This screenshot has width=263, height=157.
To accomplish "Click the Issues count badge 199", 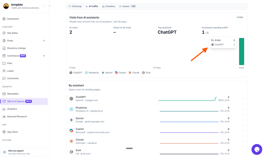I will tap(133, 6).
